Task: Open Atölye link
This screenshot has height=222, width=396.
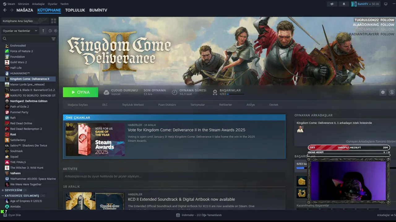Action: point(251,105)
